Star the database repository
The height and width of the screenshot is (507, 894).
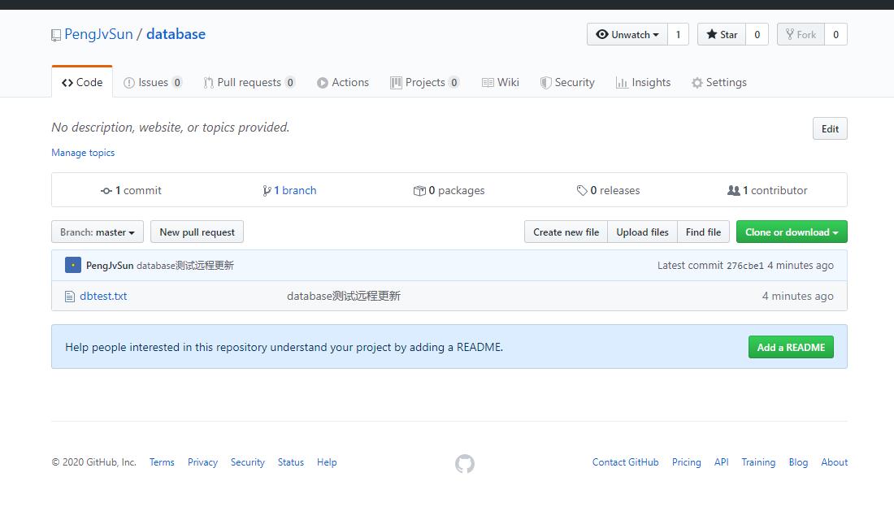[x=720, y=34]
